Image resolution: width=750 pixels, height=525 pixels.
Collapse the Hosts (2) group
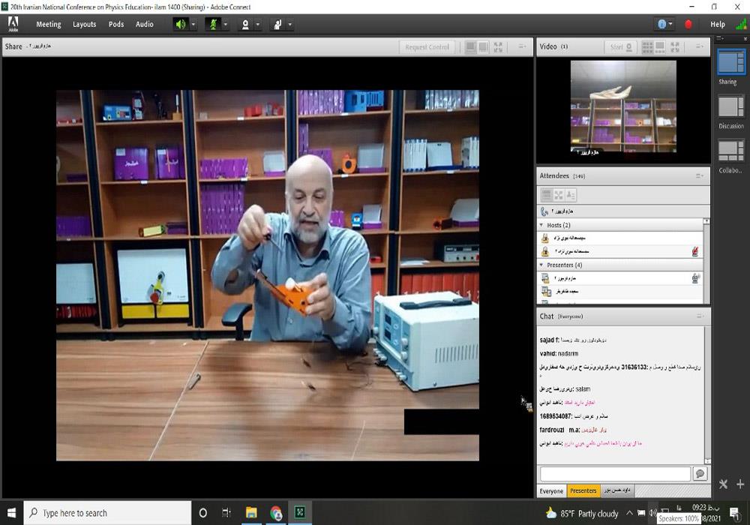point(541,225)
